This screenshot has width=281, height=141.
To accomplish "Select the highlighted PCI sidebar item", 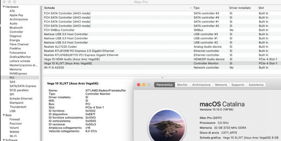I will tap(20, 78).
